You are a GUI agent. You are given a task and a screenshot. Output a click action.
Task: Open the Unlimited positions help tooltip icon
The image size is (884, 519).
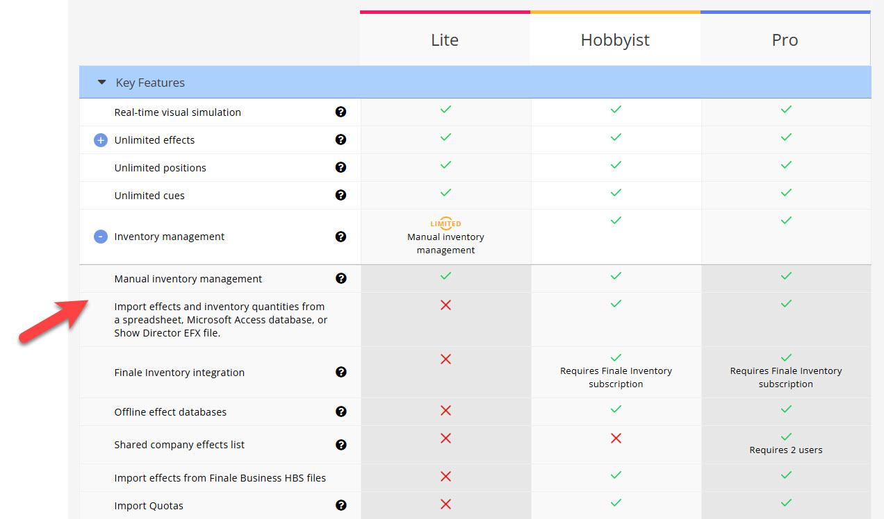[341, 167]
